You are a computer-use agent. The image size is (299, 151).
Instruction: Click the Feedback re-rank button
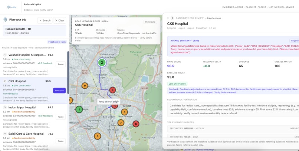(x=57, y=42)
